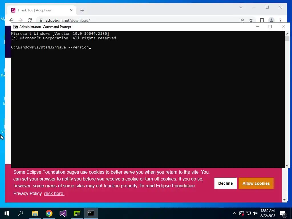
Task: Bookmark this page with the star icon
Action: click(x=251, y=20)
